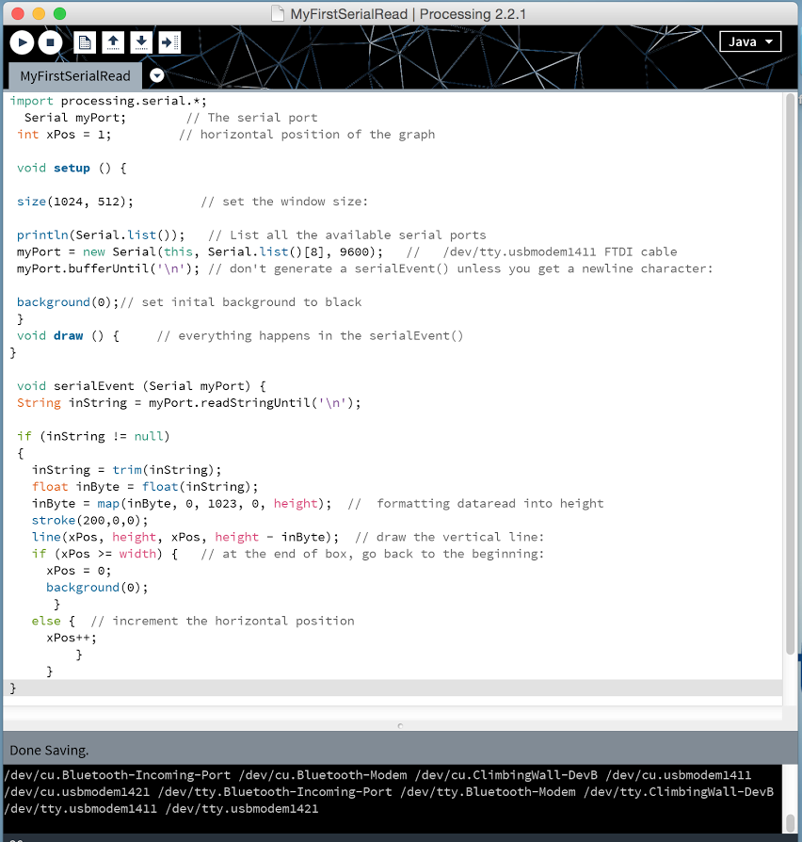Click the 'xPos = 0;' line

point(78,571)
